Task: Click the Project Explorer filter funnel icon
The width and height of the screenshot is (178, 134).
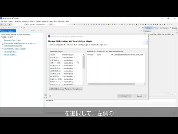Action: point(36,31)
